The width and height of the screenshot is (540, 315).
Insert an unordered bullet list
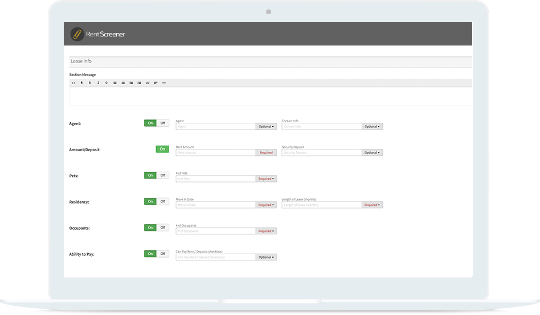pyautogui.click(x=114, y=83)
